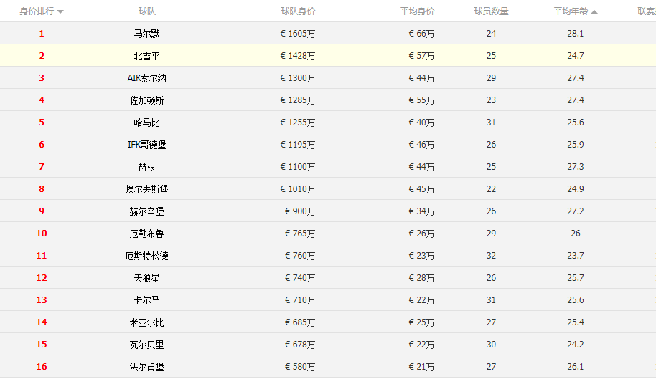Screen dimensions: 656x379
Task: Open the 法尔肯堡 team link
Action: (146, 367)
